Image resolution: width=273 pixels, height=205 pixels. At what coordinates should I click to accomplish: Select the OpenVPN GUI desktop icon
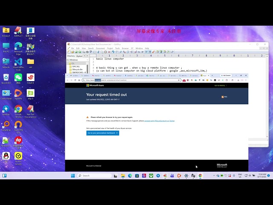point(18,127)
